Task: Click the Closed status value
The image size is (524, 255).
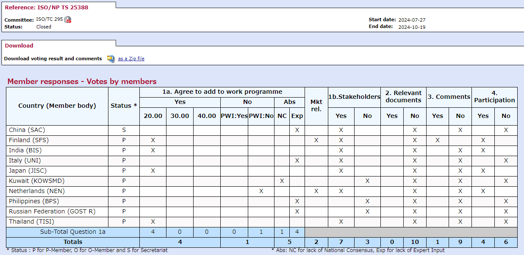Action: click(x=44, y=27)
